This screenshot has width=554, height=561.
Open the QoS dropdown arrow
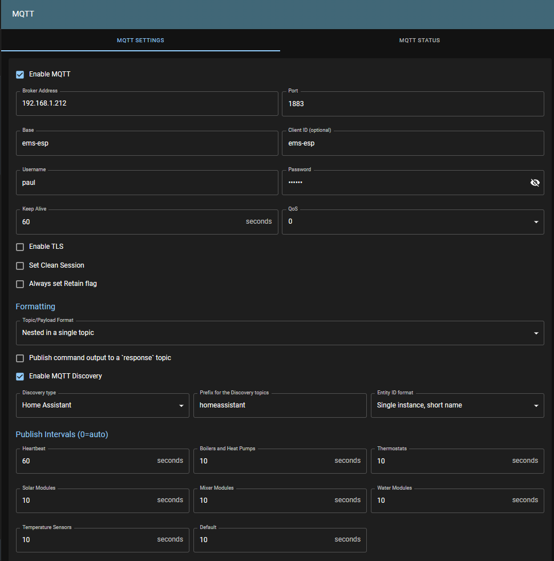535,221
